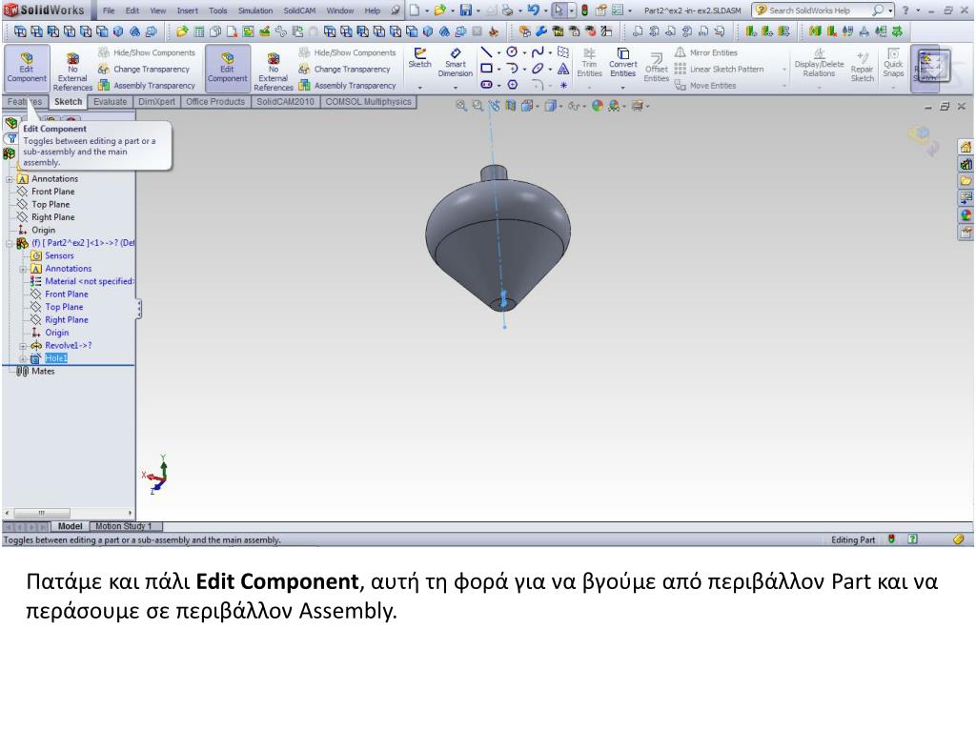Toggle Assembly Transparency near Sketch group
The height and width of the screenshot is (732, 976).
pyautogui.click(x=347, y=85)
